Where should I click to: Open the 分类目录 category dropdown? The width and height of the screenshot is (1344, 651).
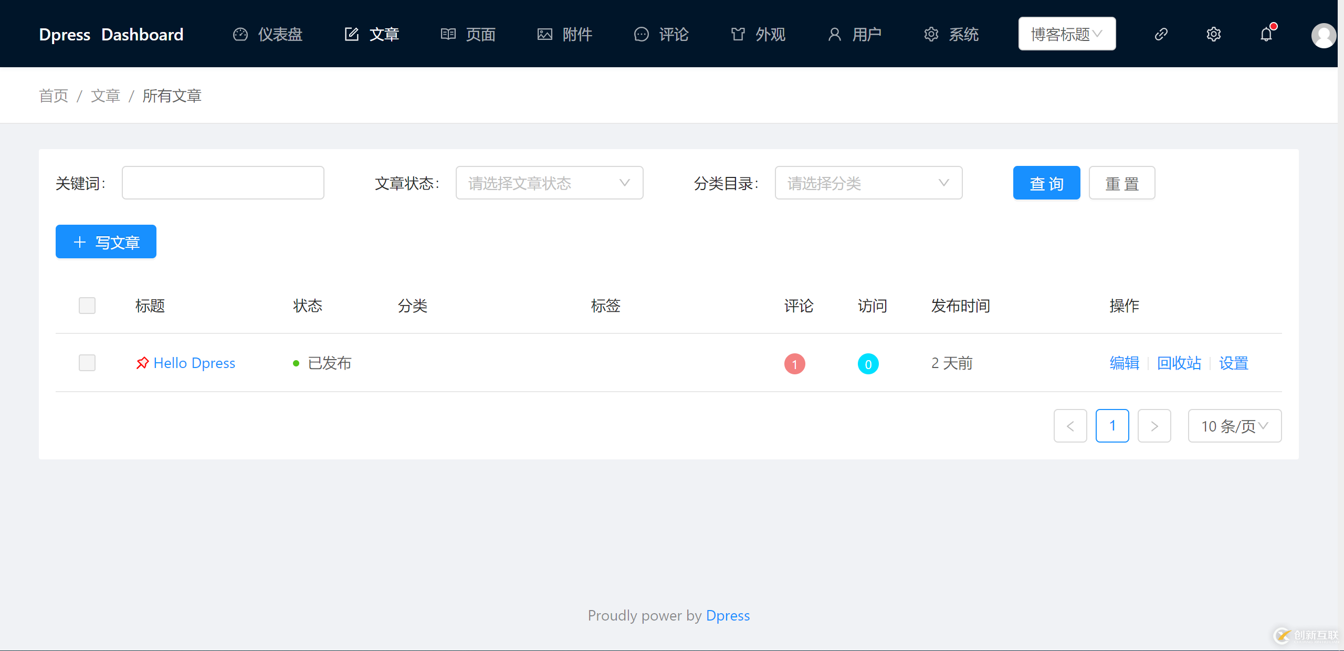click(x=868, y=183)
